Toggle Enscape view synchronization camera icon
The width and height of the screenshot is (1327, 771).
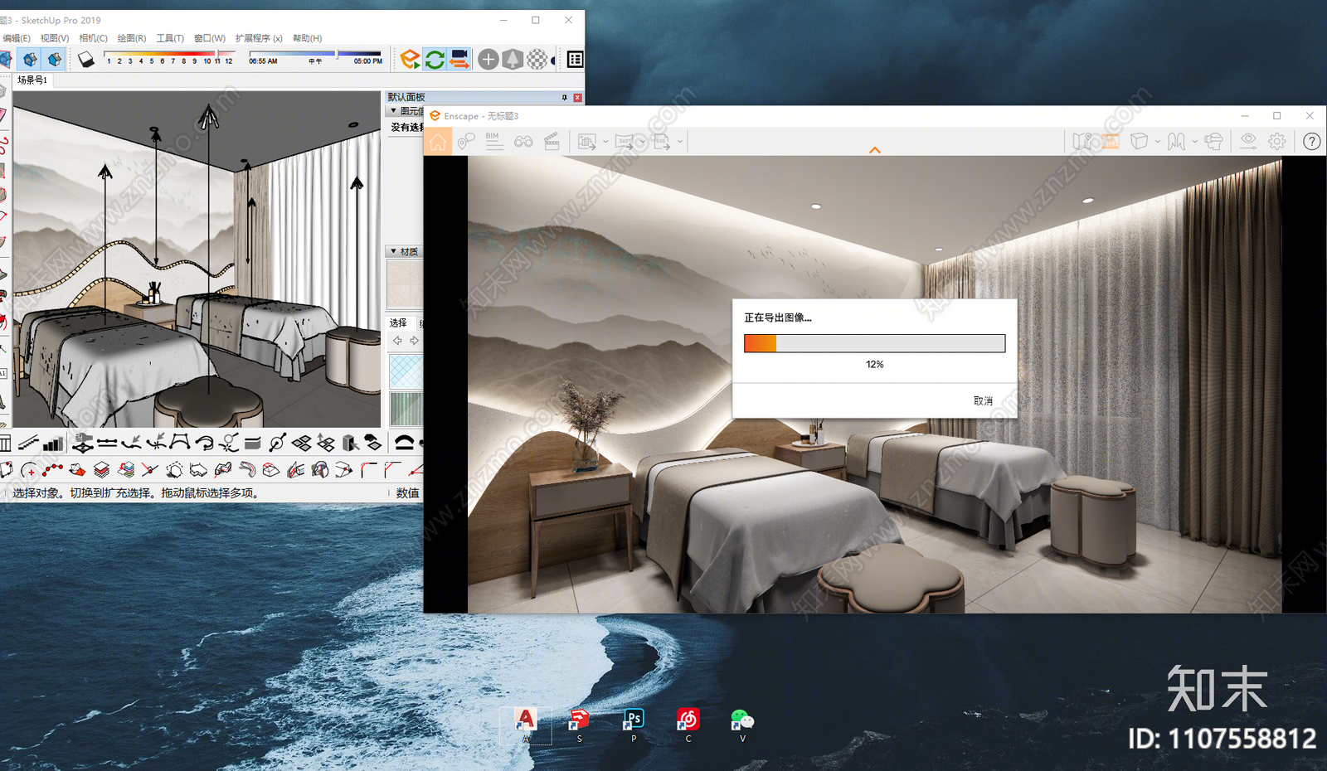point(459,59)
